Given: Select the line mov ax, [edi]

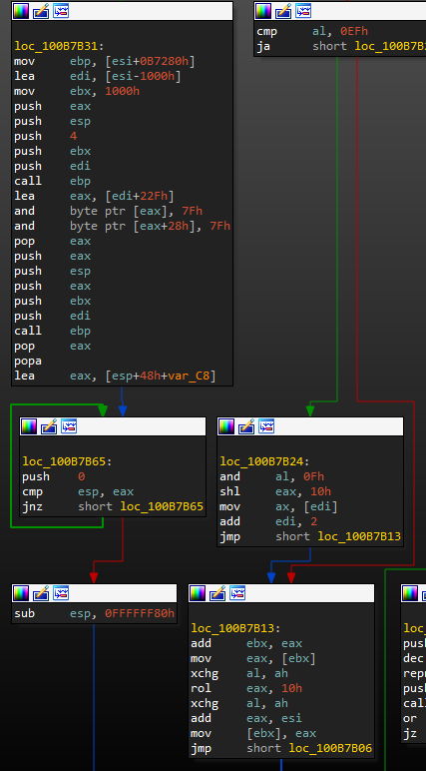Looking at the screenshot, I should tap(278, 506).
